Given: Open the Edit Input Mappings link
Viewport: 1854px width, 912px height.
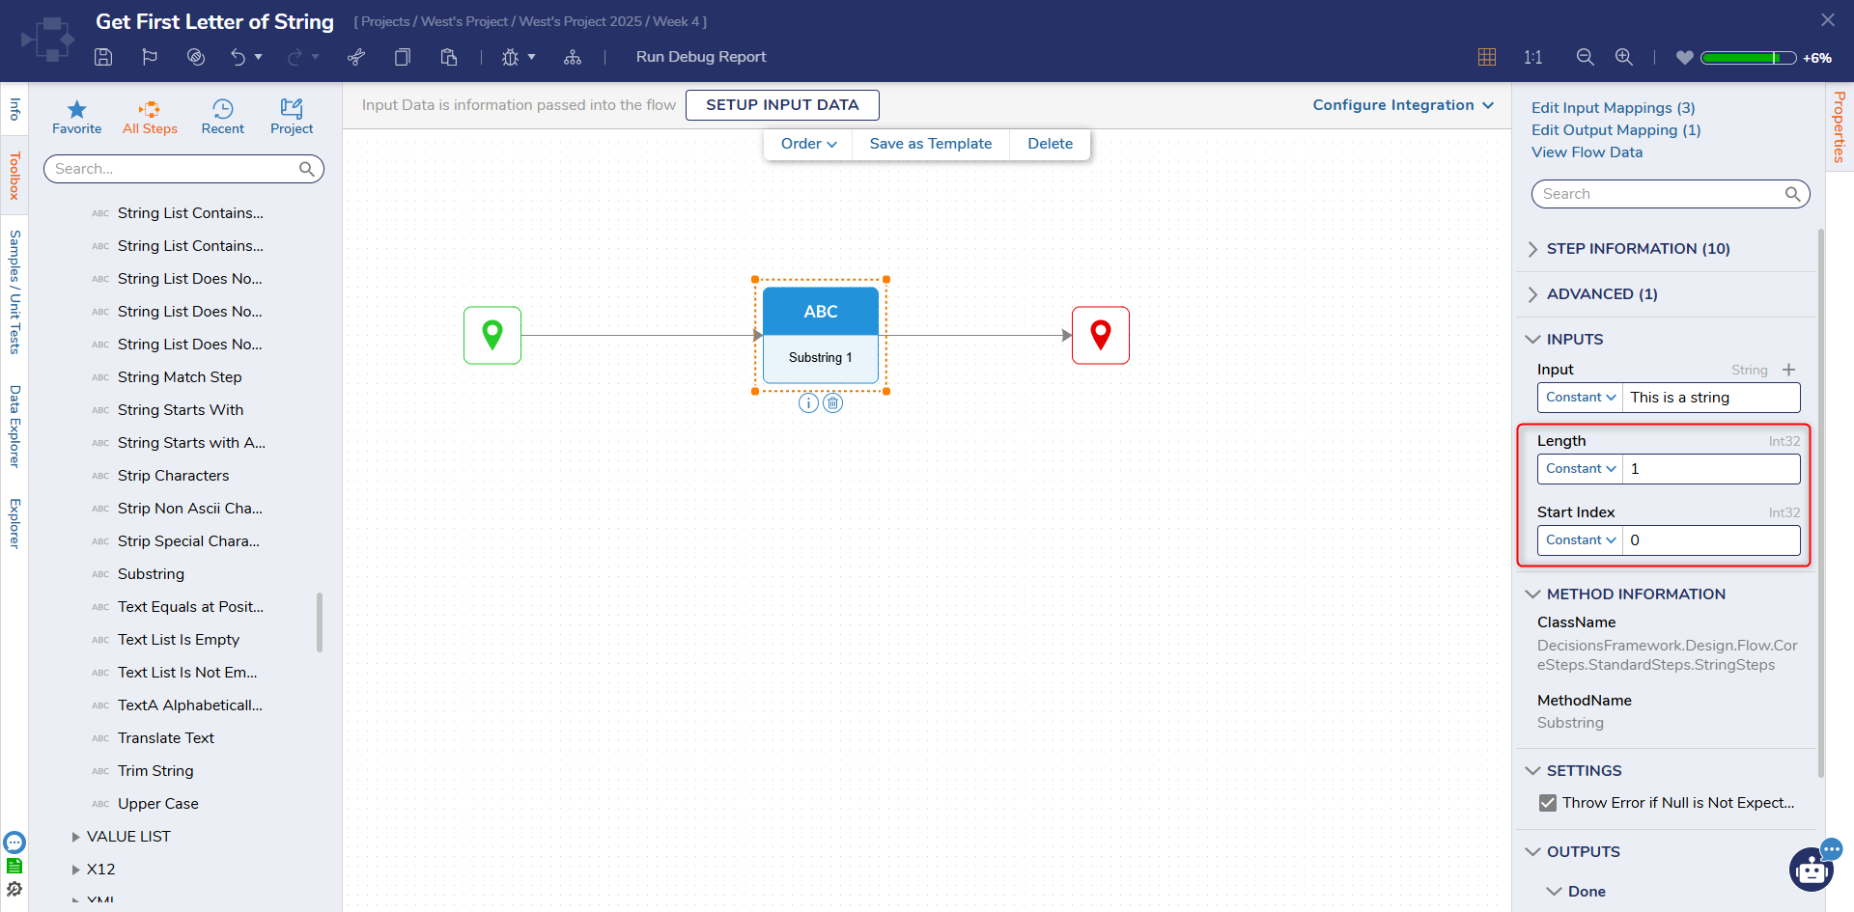Looking at the screenshot, I should pyautogui.click(x=1613, y=108).
